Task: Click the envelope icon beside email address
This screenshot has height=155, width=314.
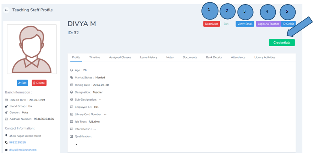Action: pos(6,150)
